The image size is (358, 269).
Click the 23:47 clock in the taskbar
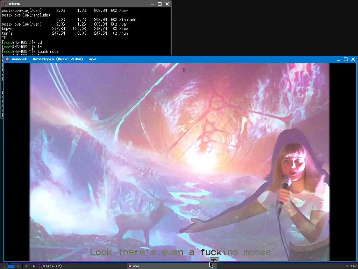[x=351, y=266]
